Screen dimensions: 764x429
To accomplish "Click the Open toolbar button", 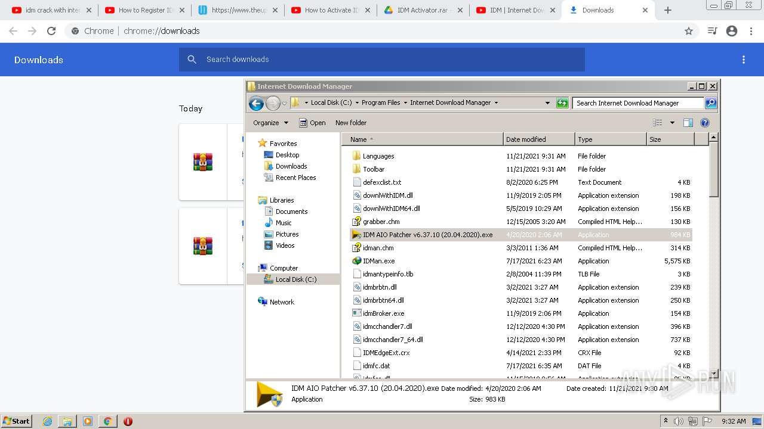I will coord(312,123).
